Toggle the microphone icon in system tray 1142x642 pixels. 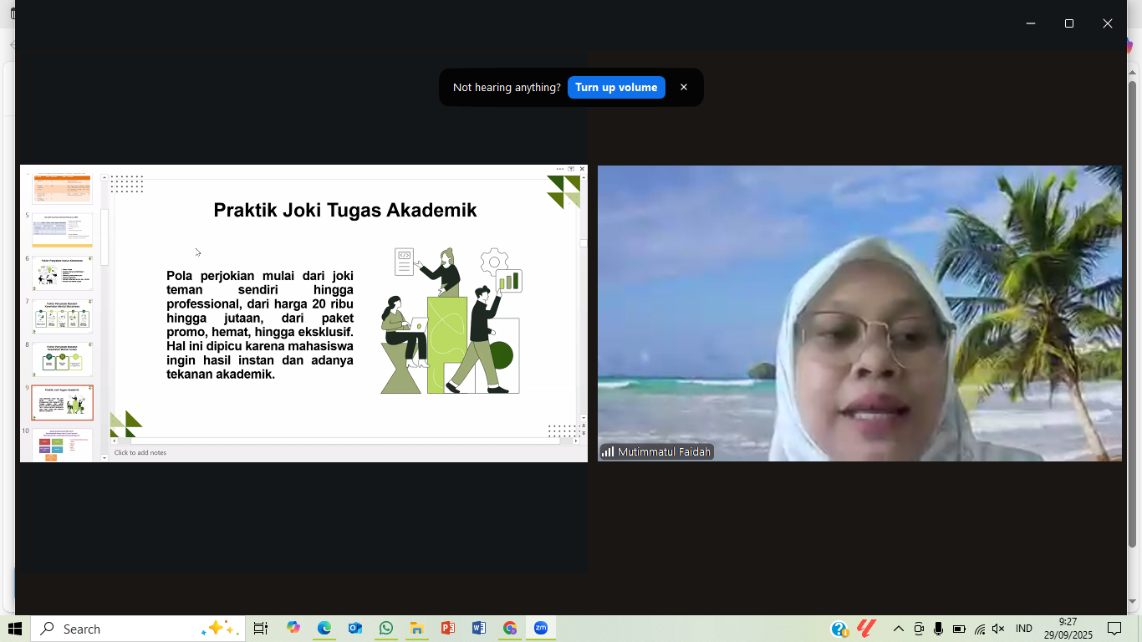click(939, 629)
